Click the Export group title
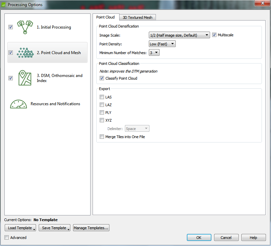Image resolution: width=271 pixels, height=246 pixels. pos(104,89)
